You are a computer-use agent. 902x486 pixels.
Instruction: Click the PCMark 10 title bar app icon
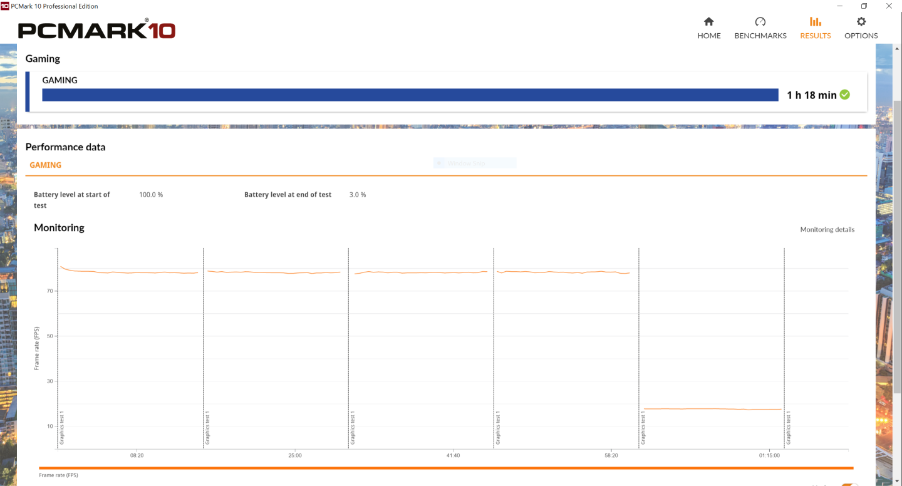[5, 6]
